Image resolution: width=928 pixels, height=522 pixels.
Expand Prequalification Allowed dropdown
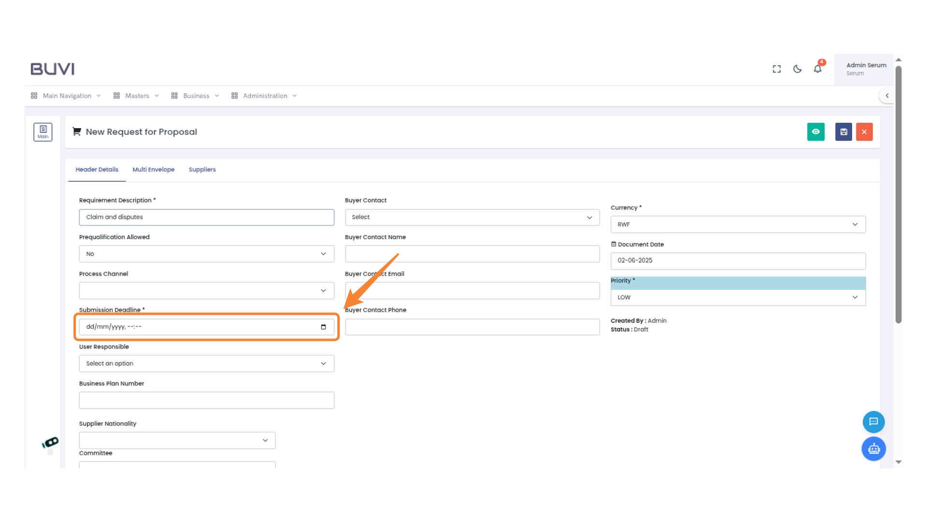tap(206, 254)
